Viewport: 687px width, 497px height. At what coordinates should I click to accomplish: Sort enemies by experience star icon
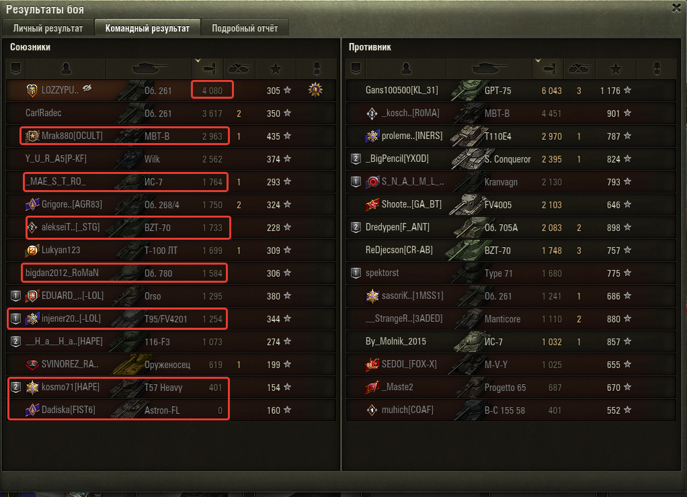(x=616, y=69)
